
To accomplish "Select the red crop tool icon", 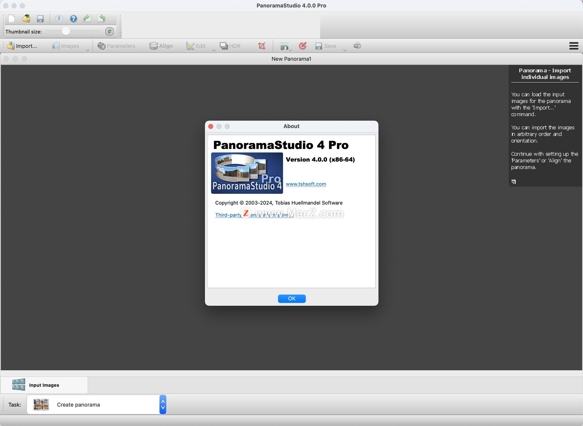I will pyautogui.click(x=262, y=46).
